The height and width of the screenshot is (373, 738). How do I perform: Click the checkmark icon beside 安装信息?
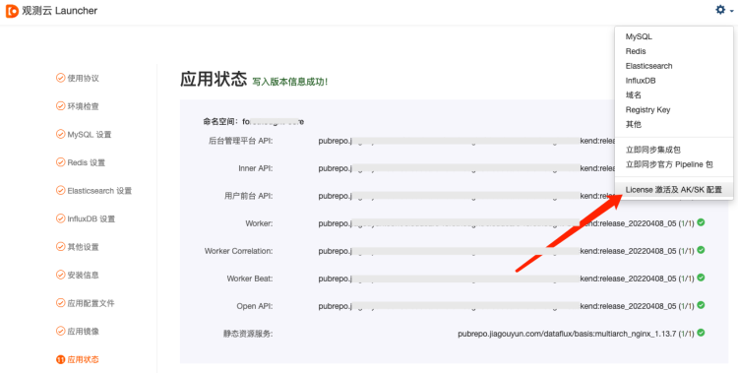[60, 275]
